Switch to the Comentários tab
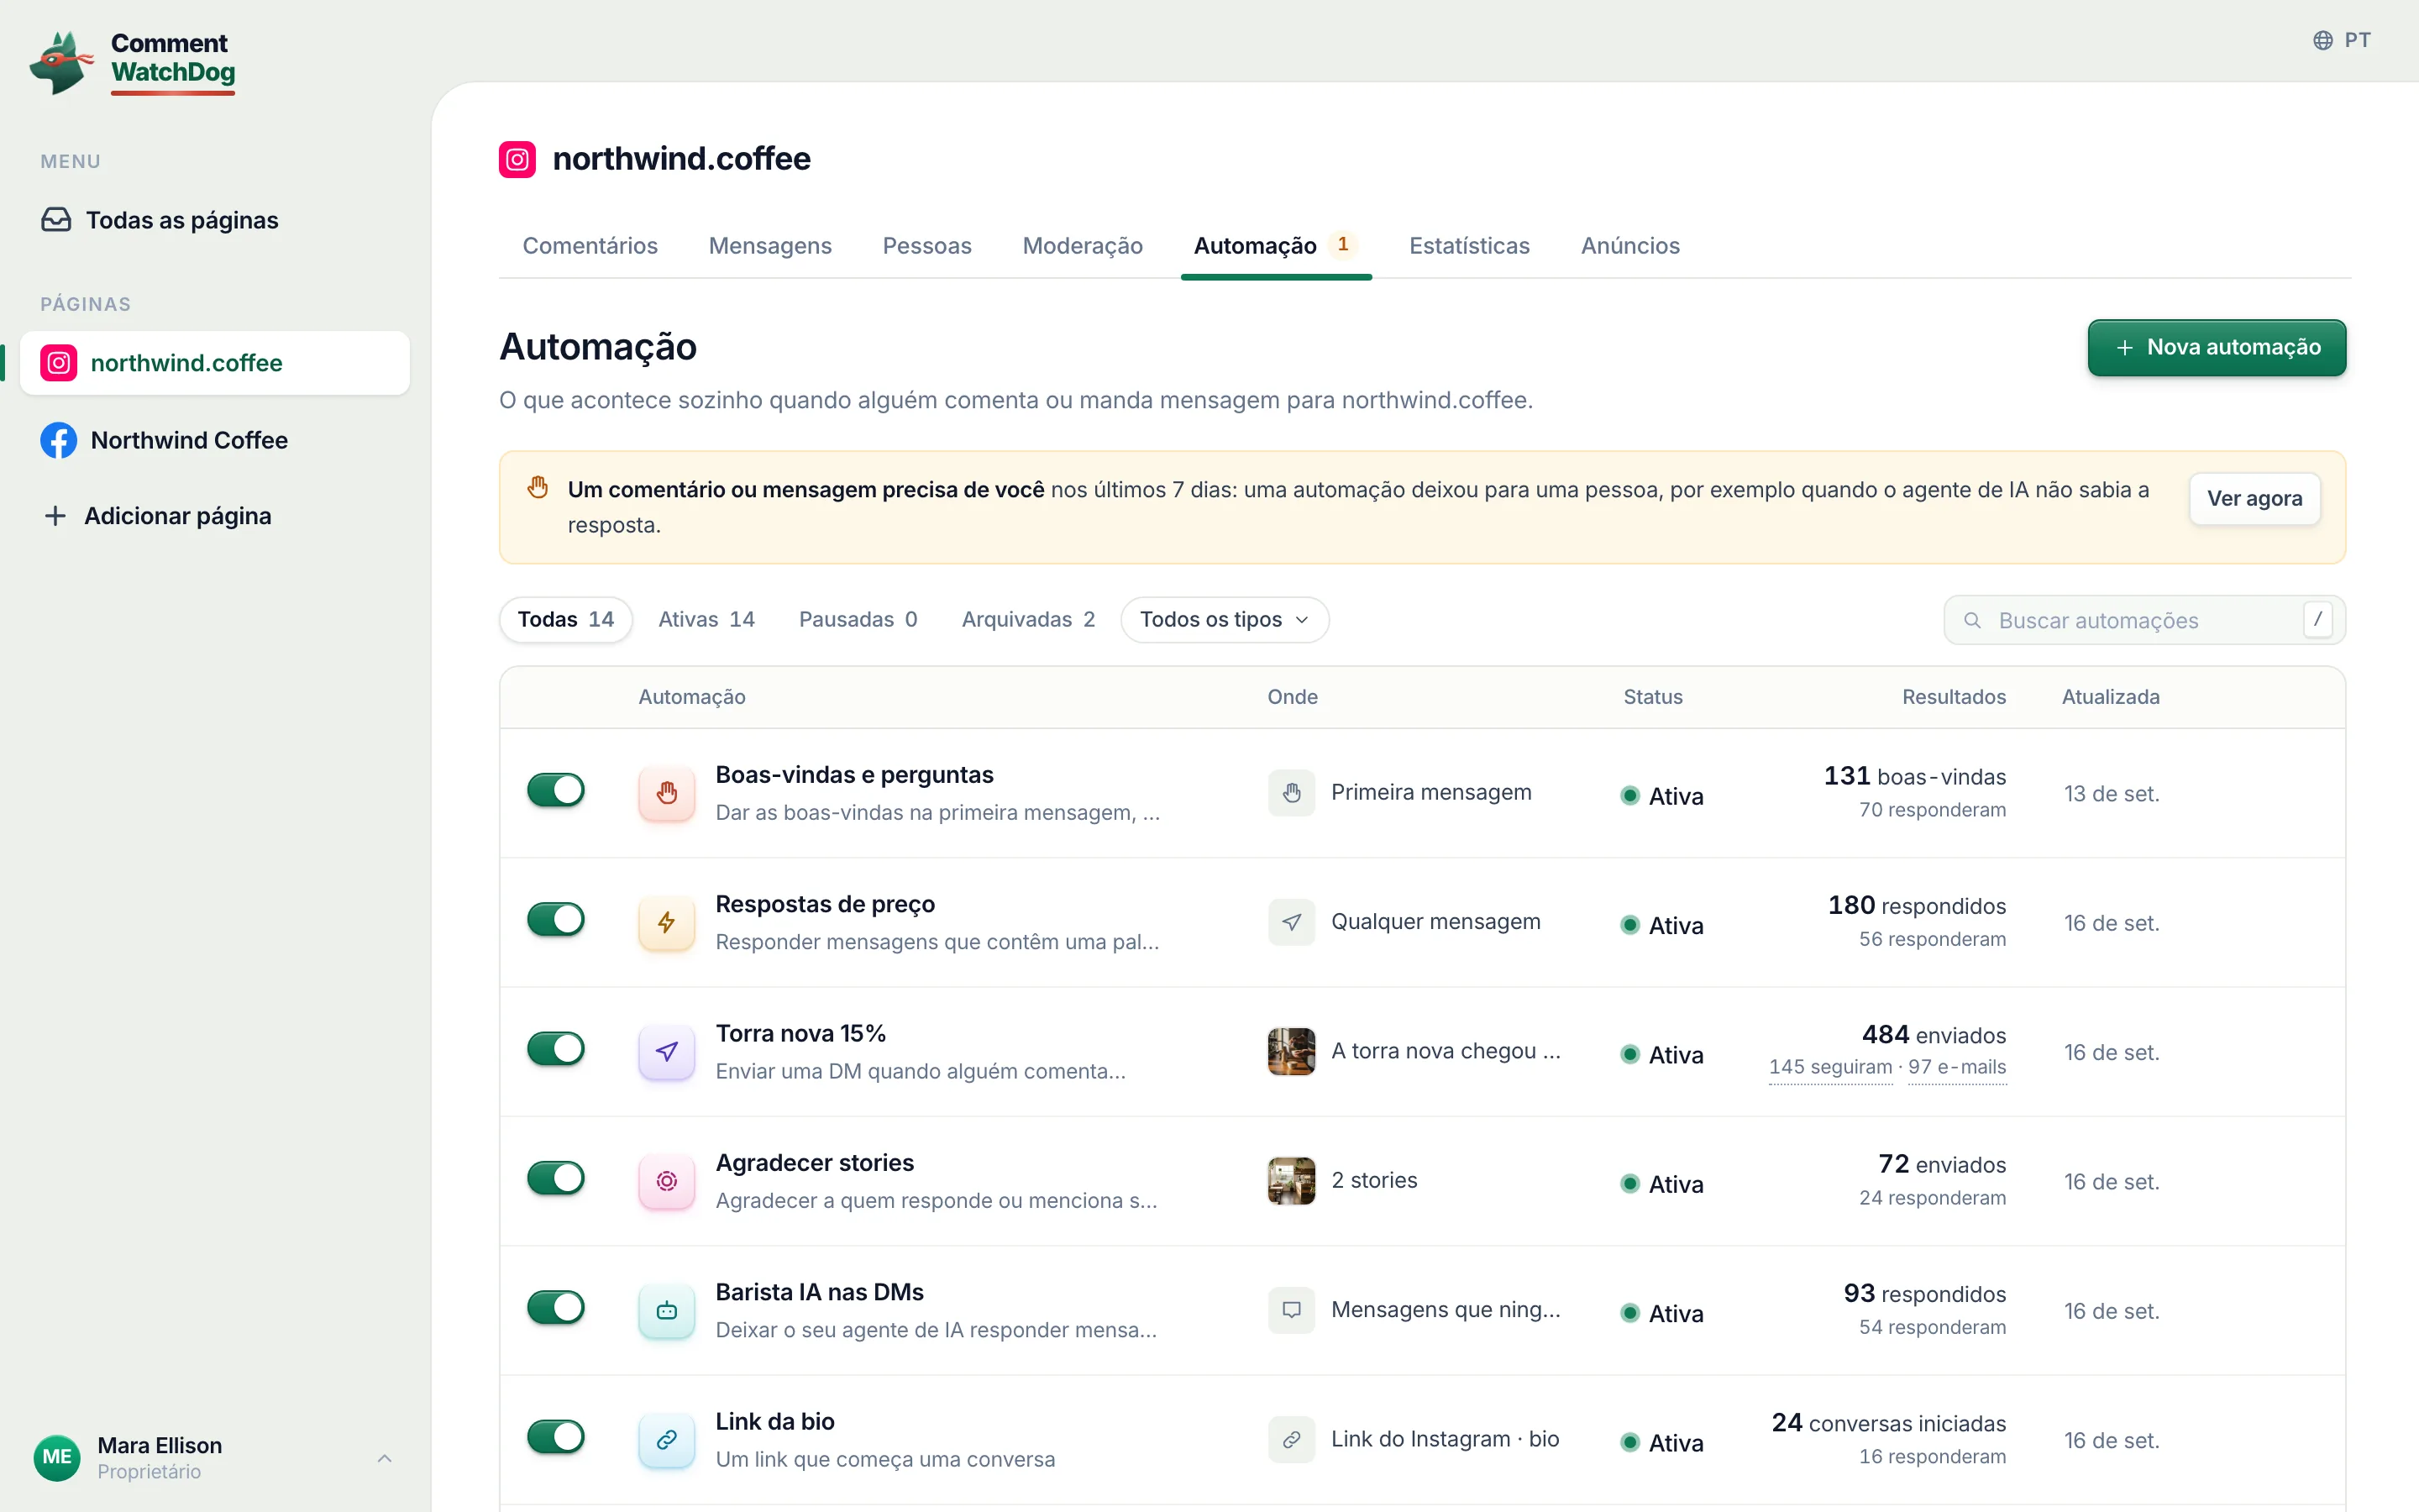The width and height of the screenshot is (2419, 1512). point(590,246)
